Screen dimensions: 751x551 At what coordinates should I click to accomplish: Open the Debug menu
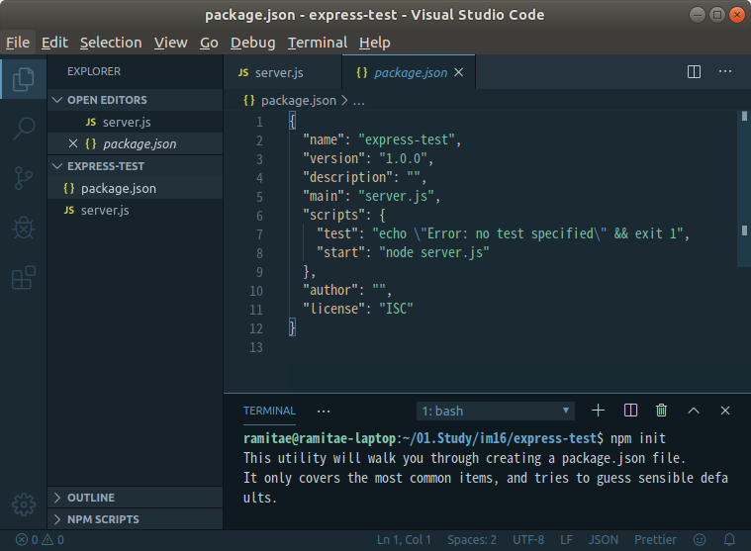click(x=253, y=43)
